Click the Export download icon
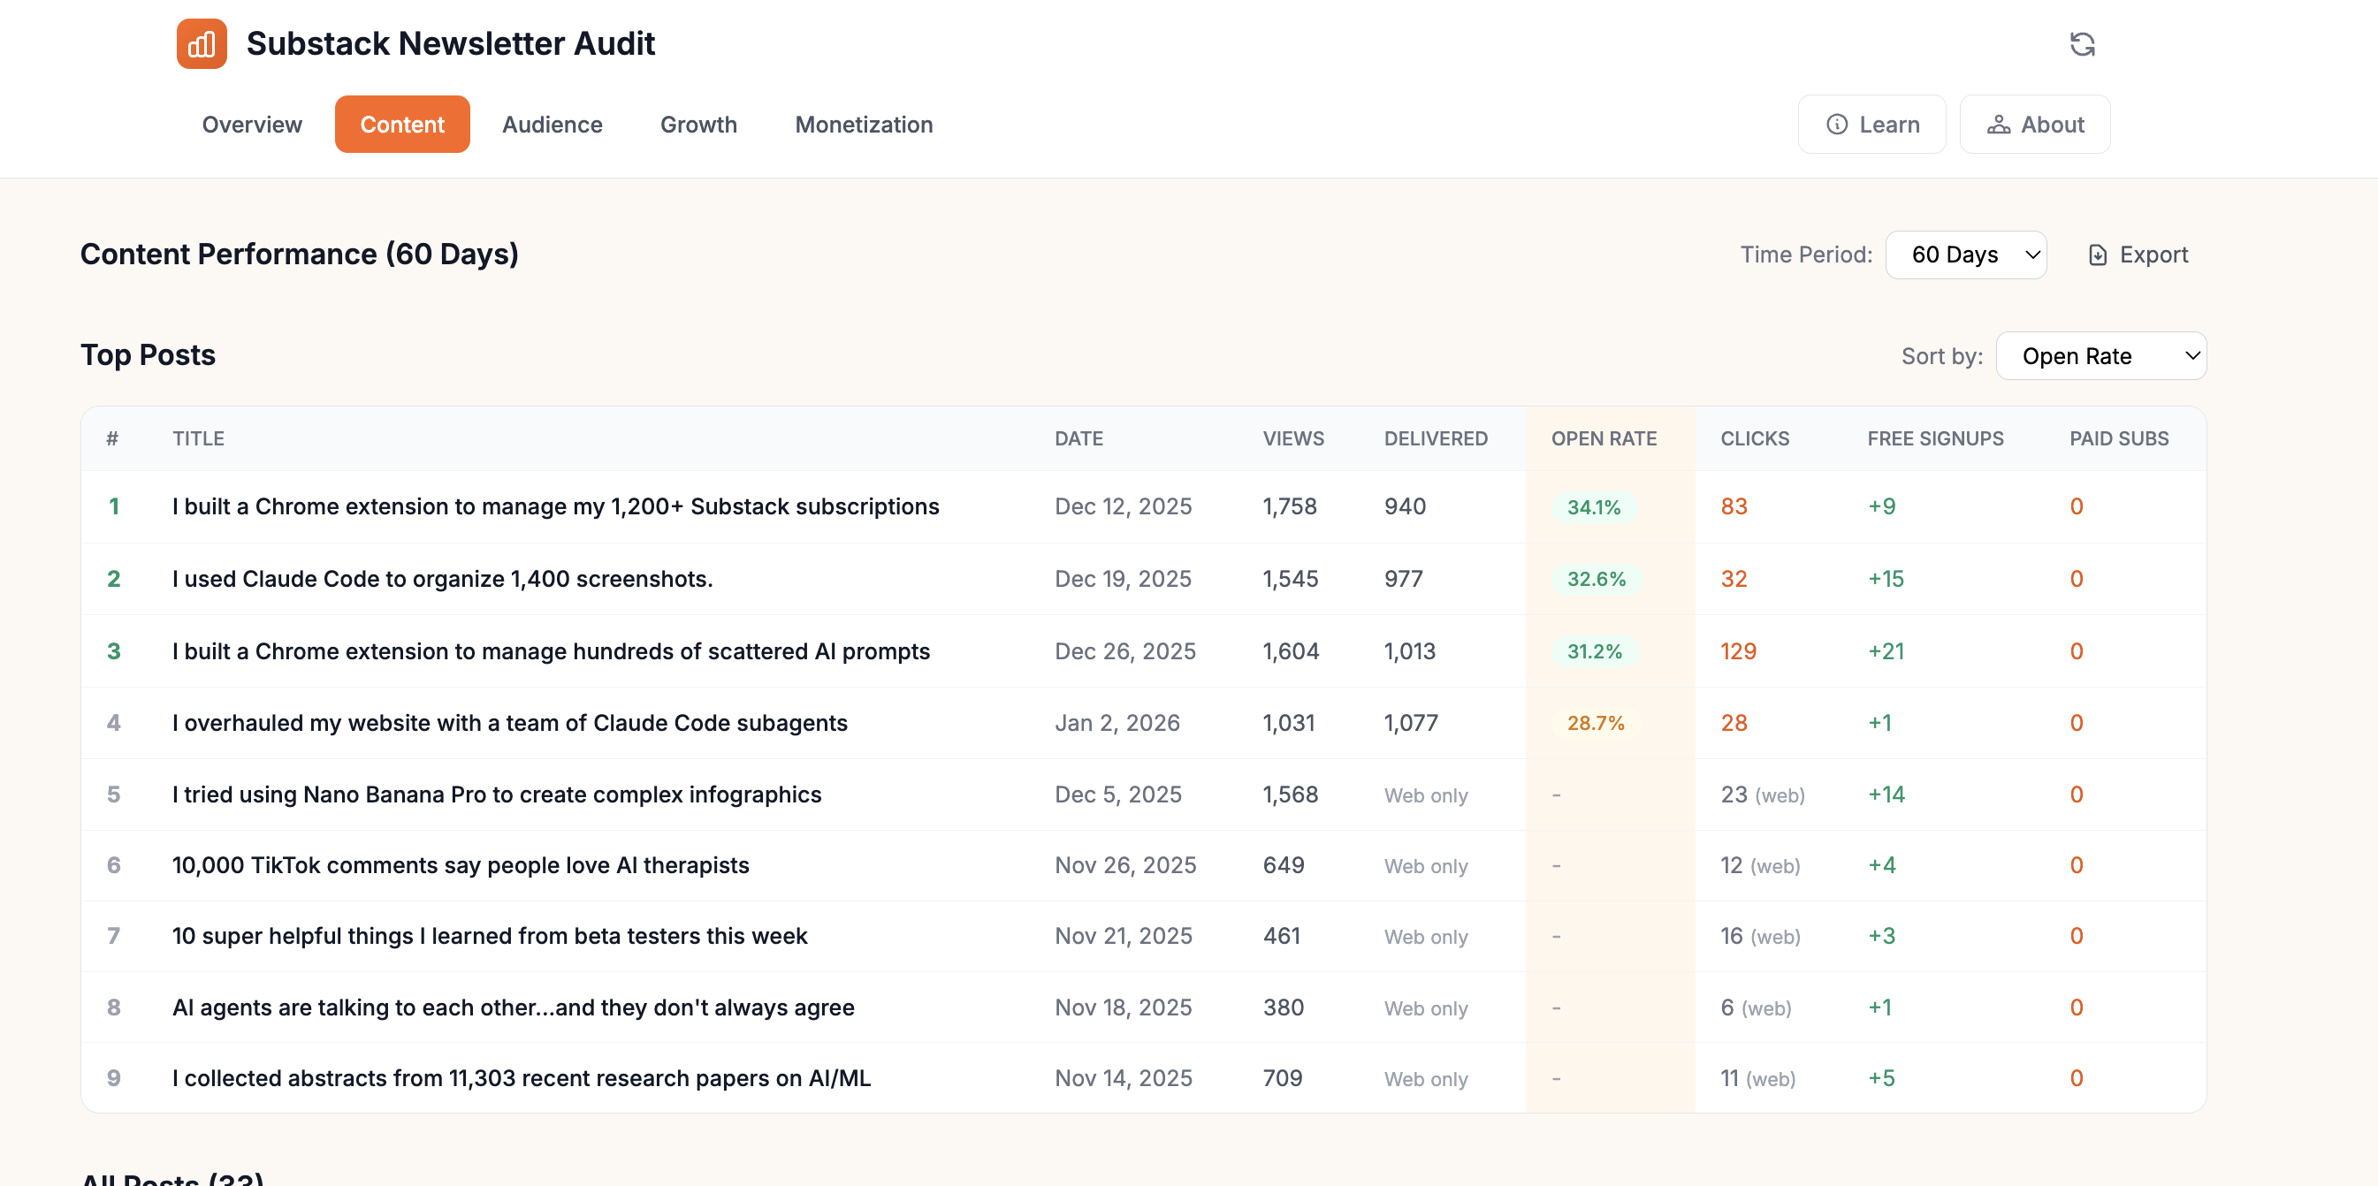Image resolution: width=2378 pixels, height=1186 pixels. [2098, 254]
